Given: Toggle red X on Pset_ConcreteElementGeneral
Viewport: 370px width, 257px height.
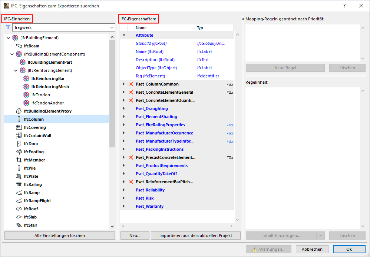Looking at the screenshot, I should coord(131,92).
